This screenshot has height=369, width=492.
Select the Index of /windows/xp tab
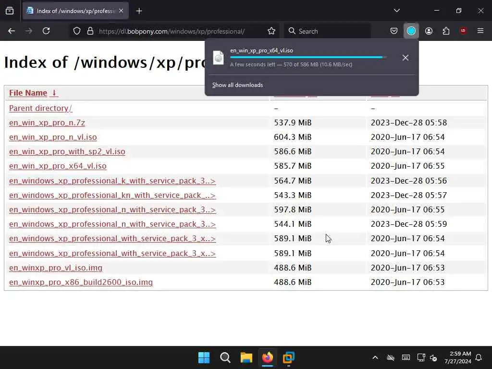click(x=75, y=11)
